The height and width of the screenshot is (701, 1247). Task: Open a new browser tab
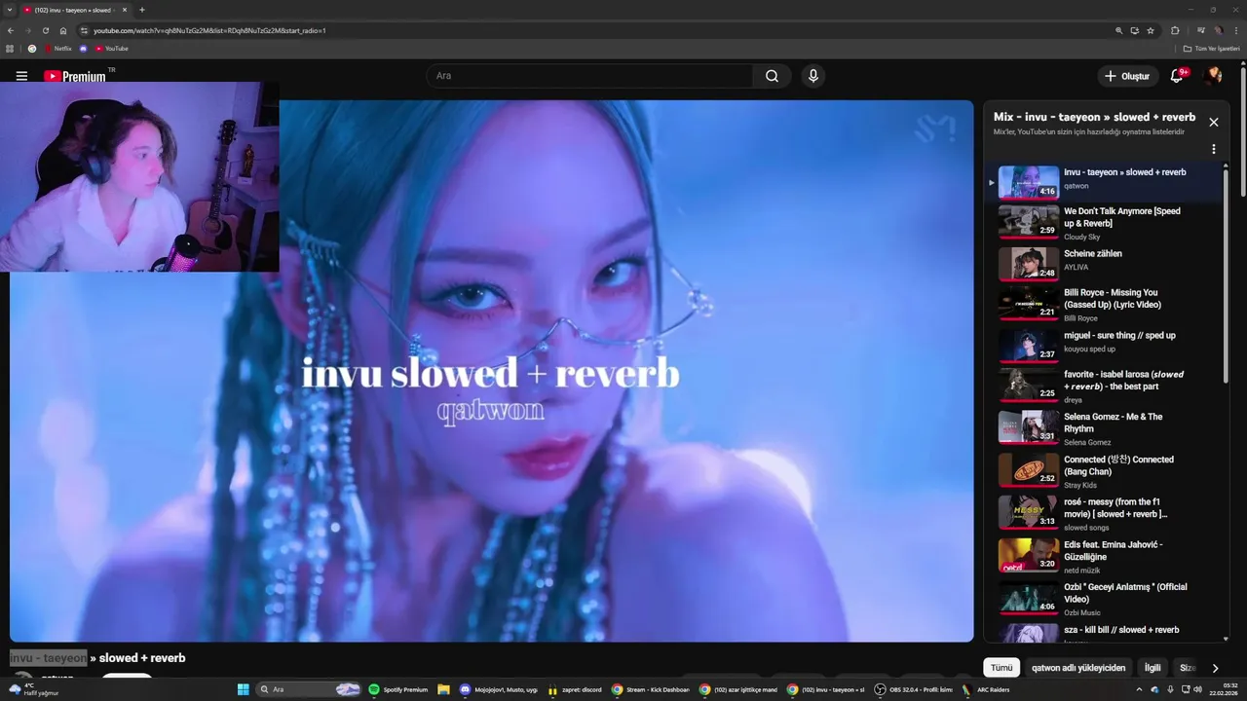(x=142, y=10)
